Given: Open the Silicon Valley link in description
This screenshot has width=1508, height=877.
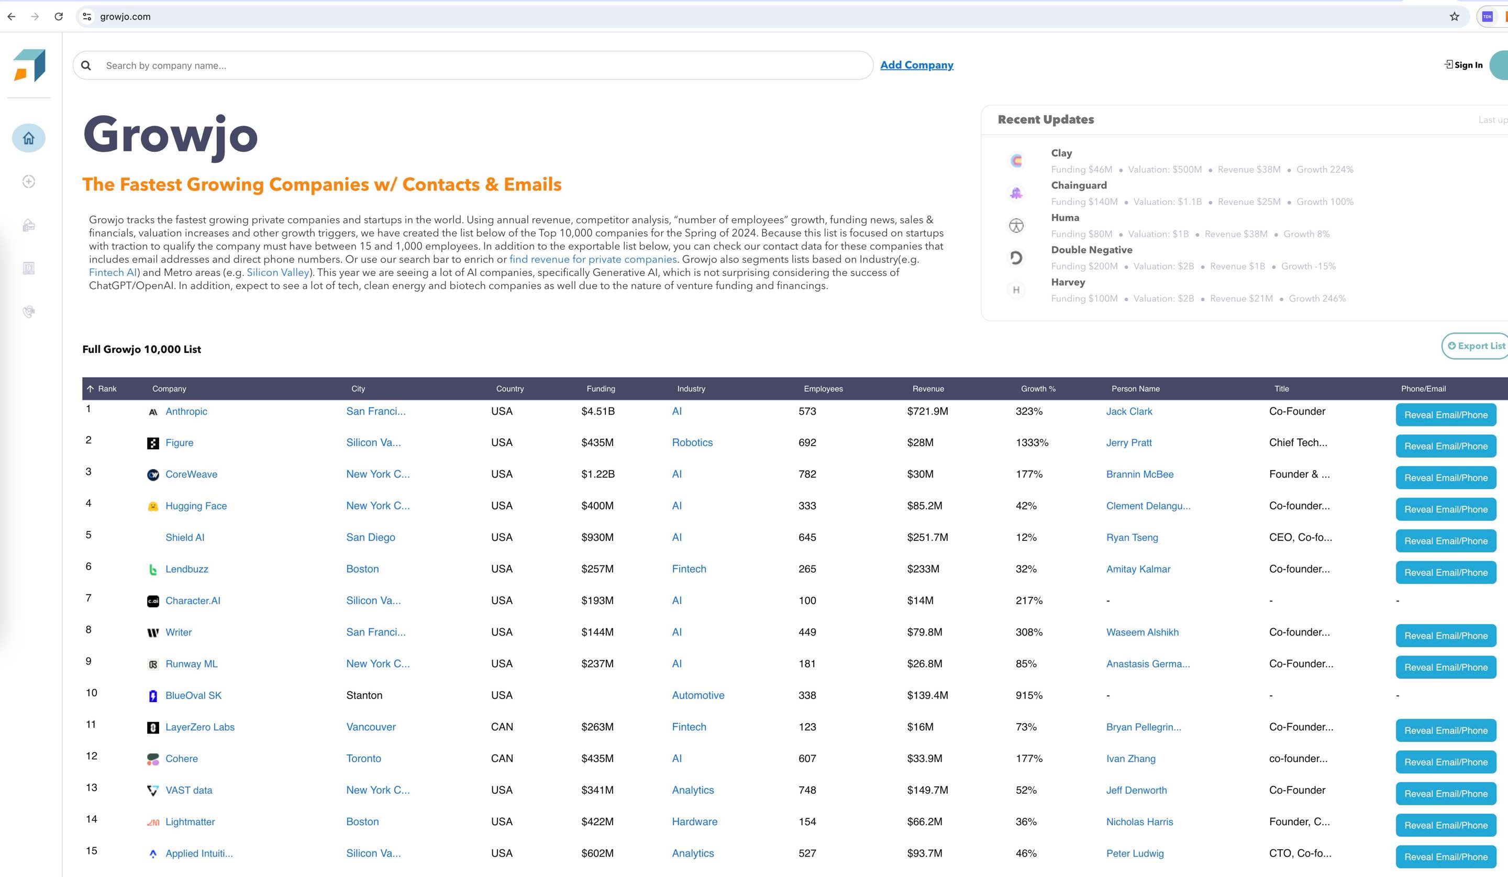Looking at the screenshot, I should pyautogui.click(x=278, y=272).
